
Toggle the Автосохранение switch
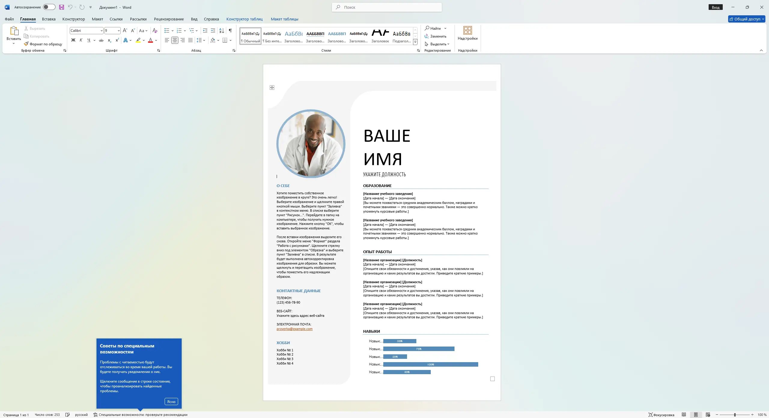click(49, 7)
